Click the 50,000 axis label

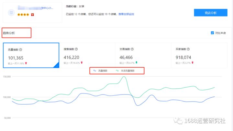(x=7, y=118)
